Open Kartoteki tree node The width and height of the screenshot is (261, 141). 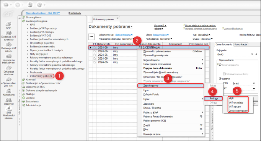pos(31,79)
